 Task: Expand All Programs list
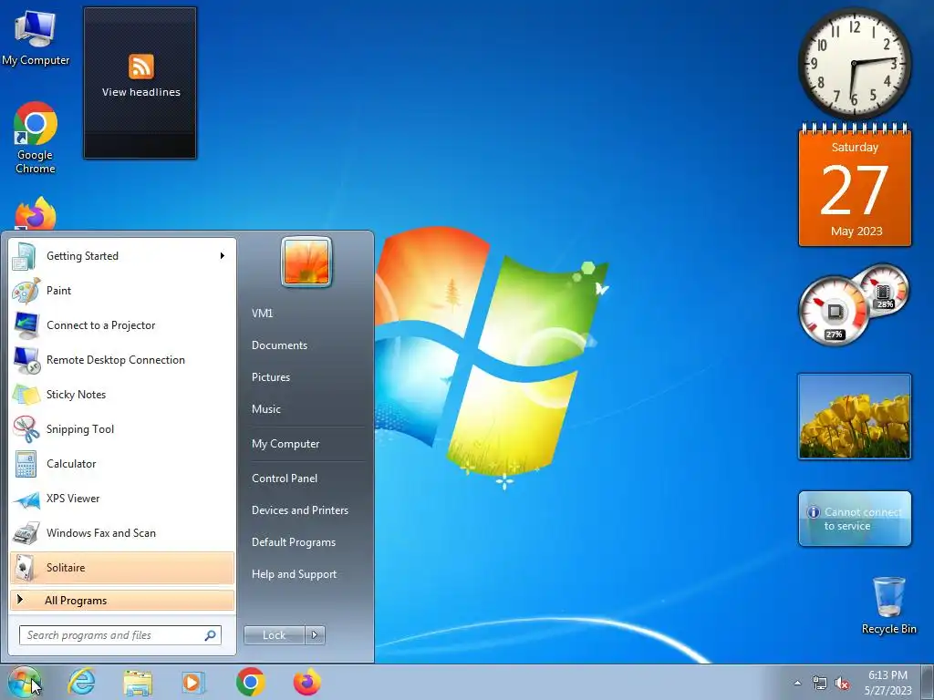coord(122,600)
